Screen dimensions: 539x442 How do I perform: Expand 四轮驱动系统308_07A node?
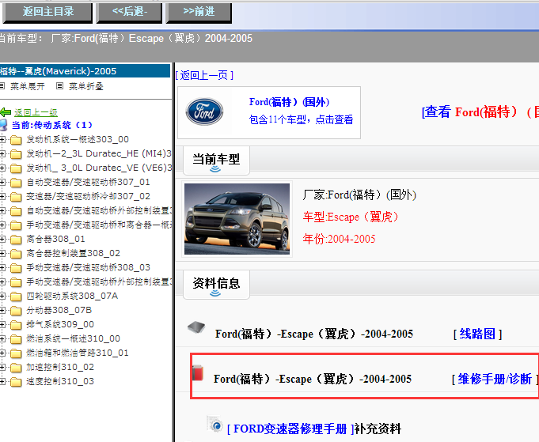[x=2, y=296]
